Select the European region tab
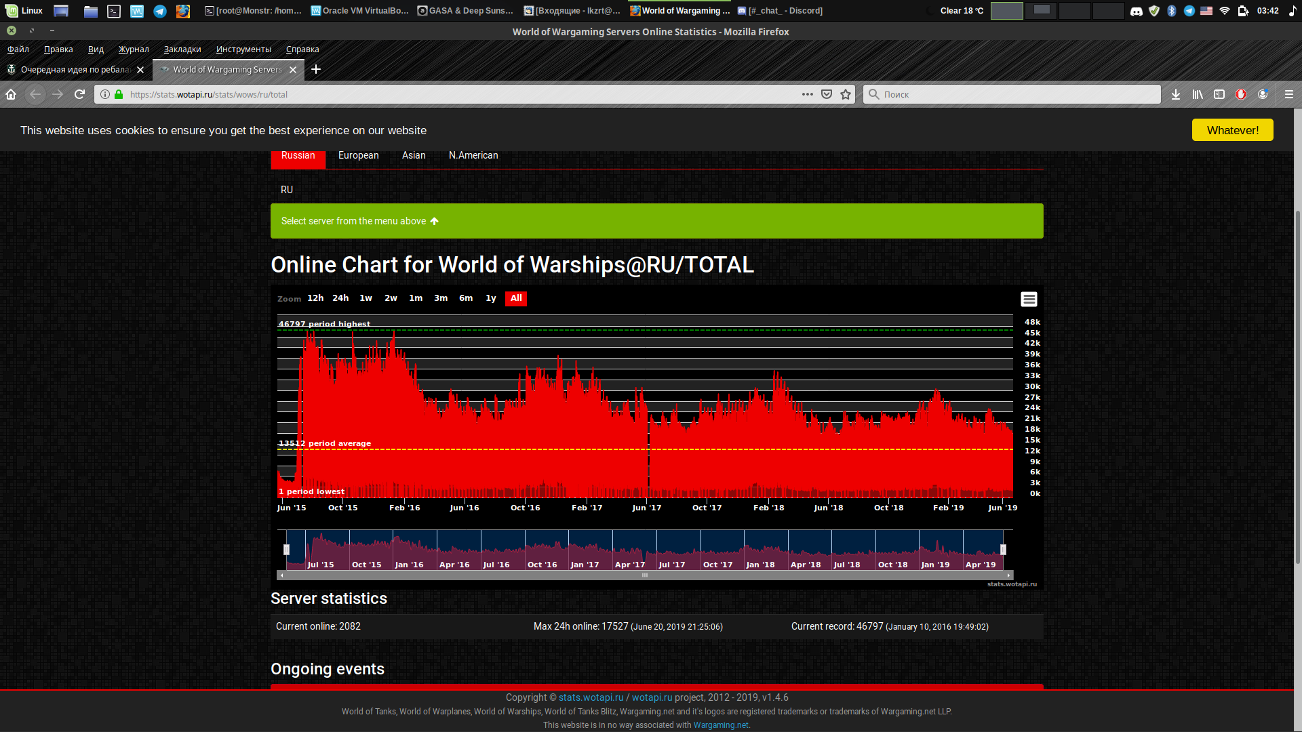The width and height of the screenshot is (1302, 732). 359,156
